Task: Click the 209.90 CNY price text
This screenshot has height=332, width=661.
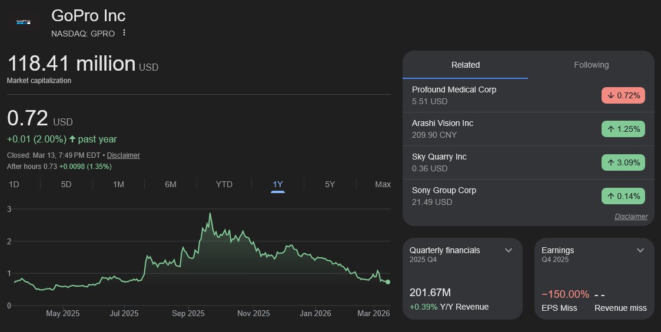Action: tap(434, 135)
